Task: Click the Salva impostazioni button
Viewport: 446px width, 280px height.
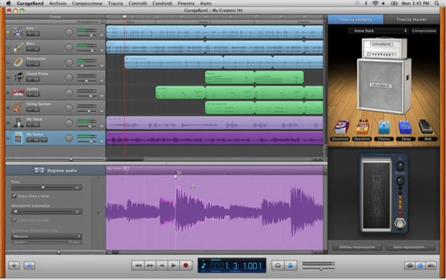Action: tap(411, 247)
